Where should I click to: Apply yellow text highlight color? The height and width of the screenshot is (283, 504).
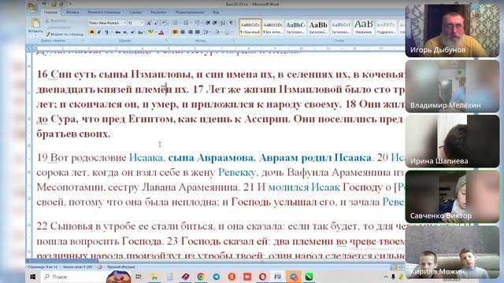pyautogui.click(x=150, y=32)
